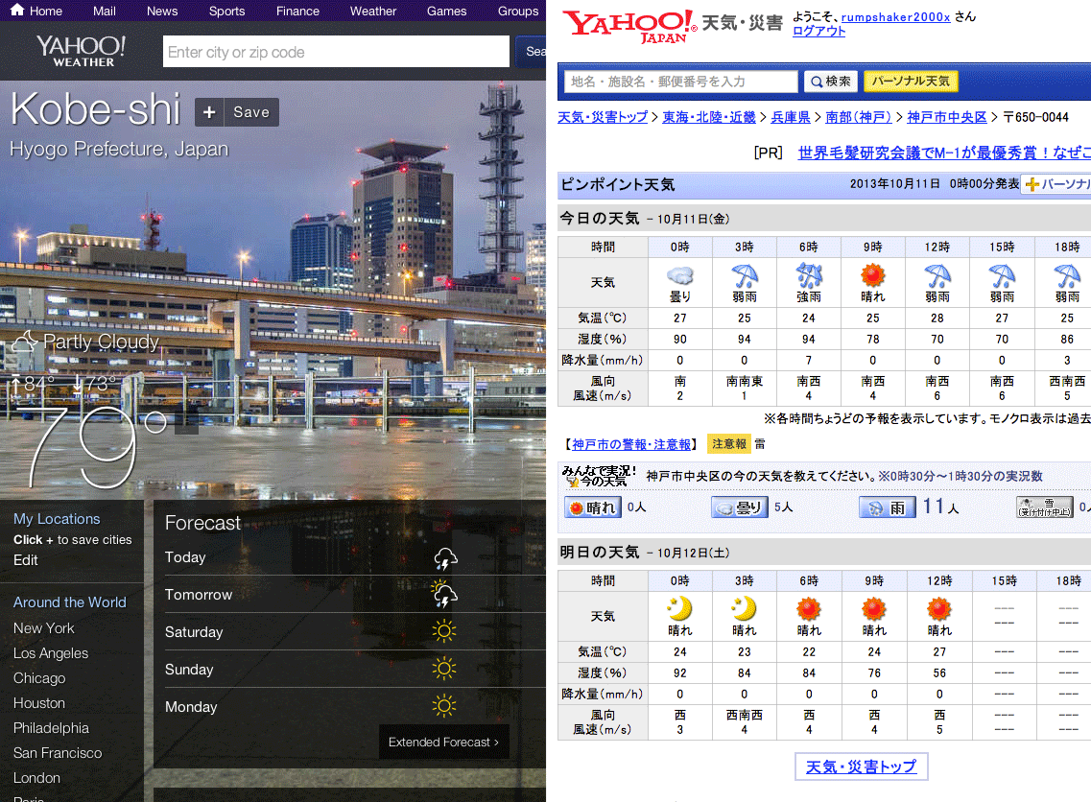
Task: Click the 検索 search button
Action: (x=831, y=82)
